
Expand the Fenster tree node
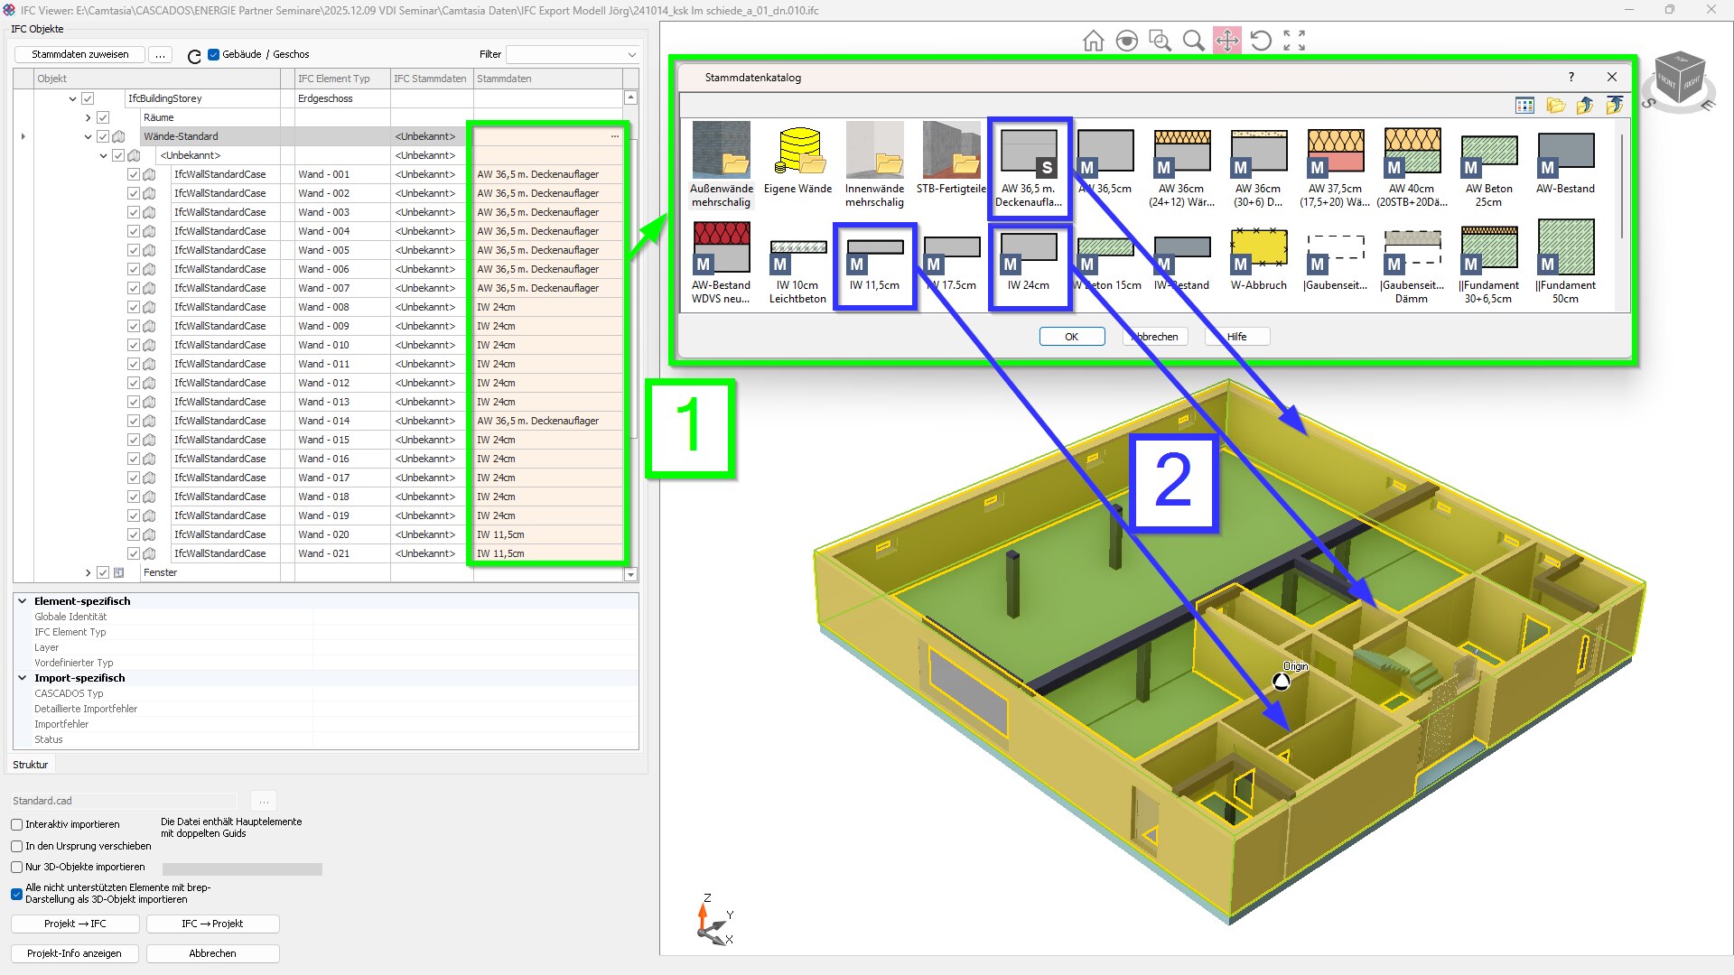(x=89, y=572)
